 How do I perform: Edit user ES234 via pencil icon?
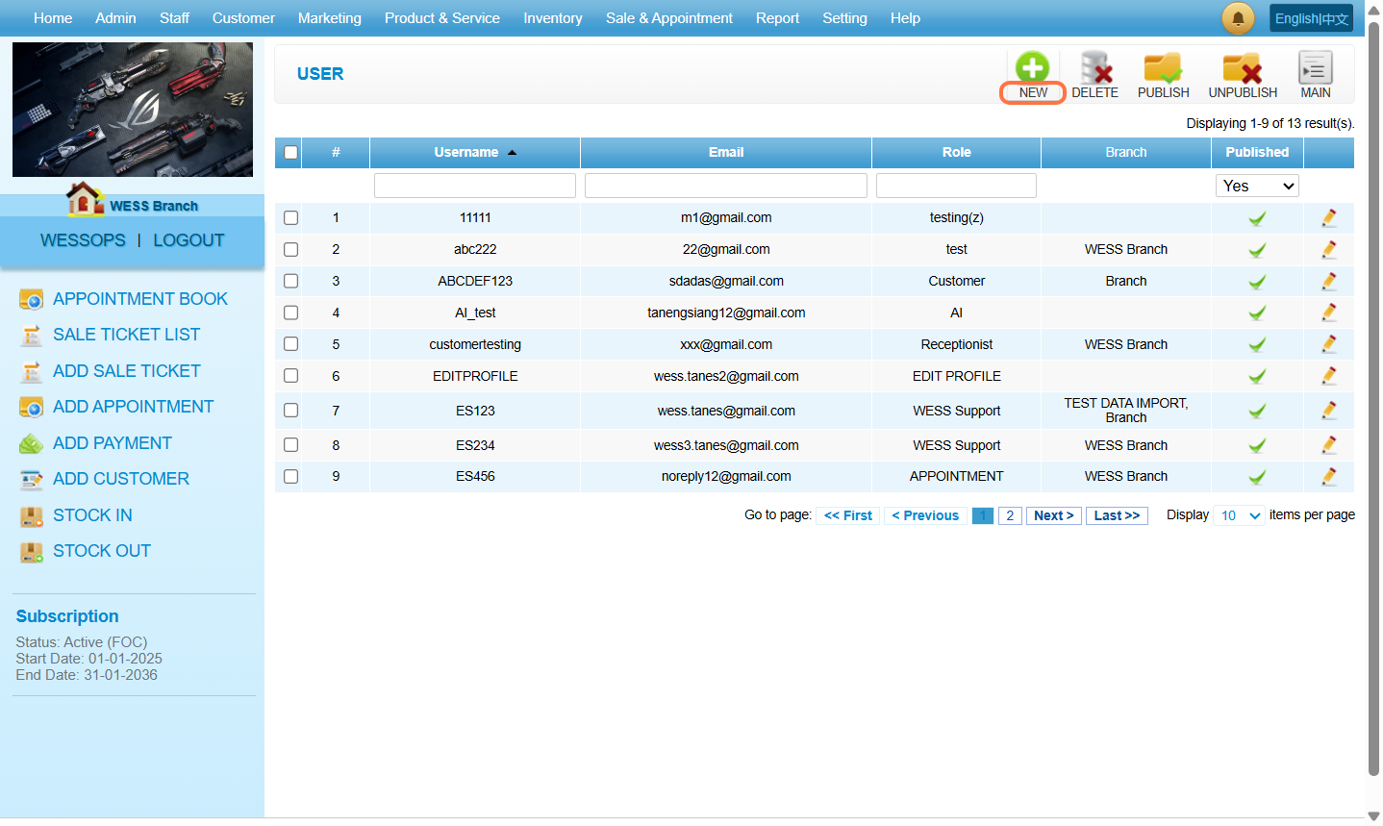1329,445
